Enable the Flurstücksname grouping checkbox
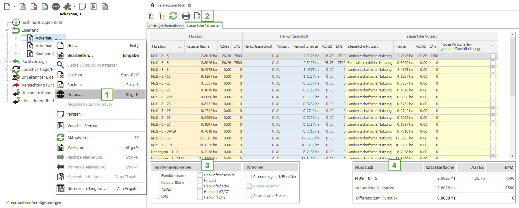This screenshot has width=519, height=208. pyautogui.click(x=157, y=176)
